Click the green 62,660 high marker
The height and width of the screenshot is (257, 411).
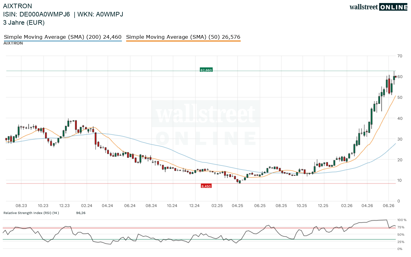(x=206, y=70)
